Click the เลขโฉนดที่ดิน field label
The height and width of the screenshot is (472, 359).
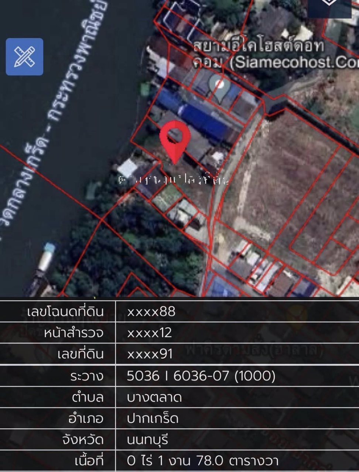click(x=65, y=312)
